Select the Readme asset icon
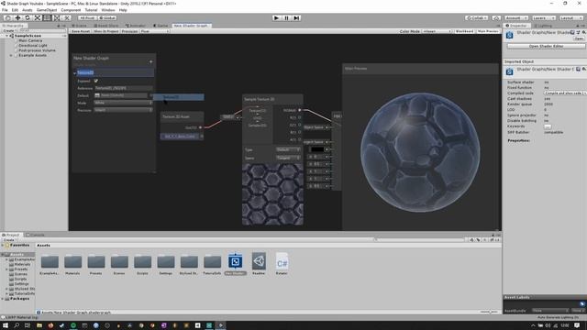Viewport: 587px width, 330px height. pos(259,261)
